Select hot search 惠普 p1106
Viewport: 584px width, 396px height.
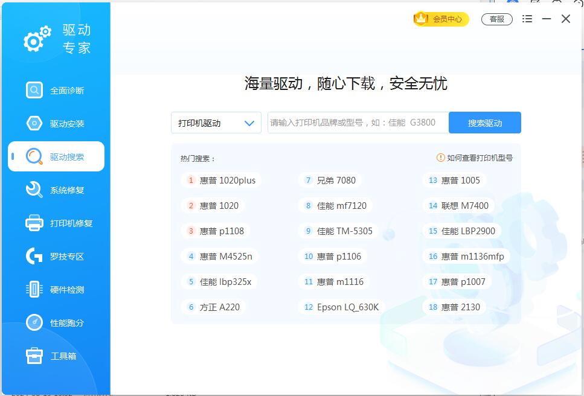(x=333, y=257)
